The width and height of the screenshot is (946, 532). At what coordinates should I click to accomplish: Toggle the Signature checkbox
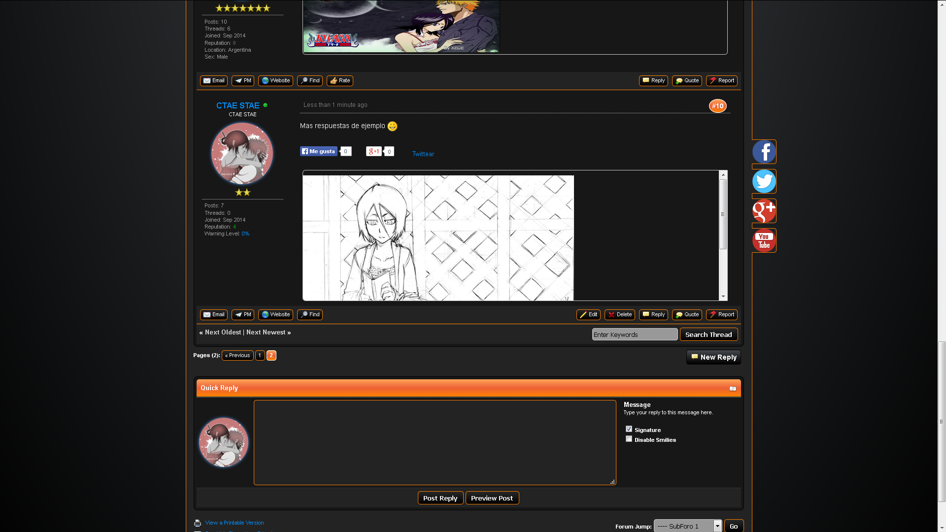pos(629,429)
